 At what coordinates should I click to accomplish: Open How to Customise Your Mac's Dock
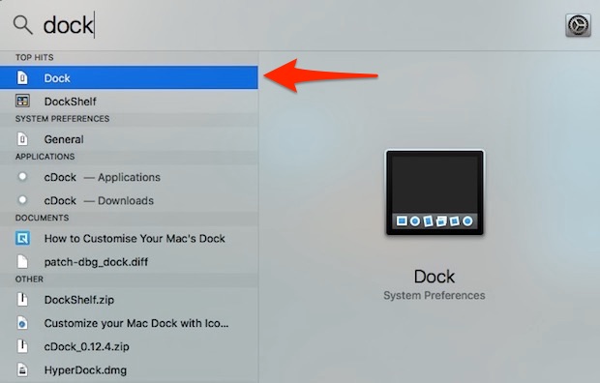(129, 238)
